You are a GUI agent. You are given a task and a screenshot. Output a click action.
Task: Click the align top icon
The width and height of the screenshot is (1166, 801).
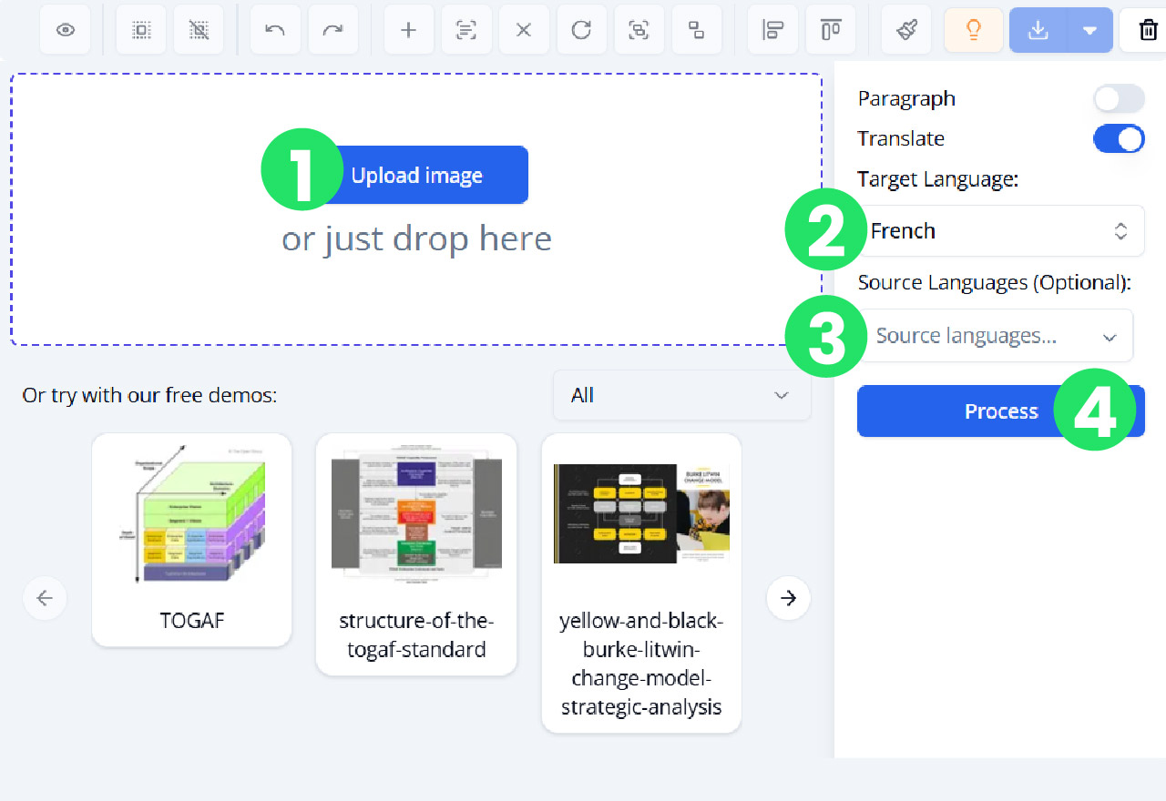tap(829, 29)
